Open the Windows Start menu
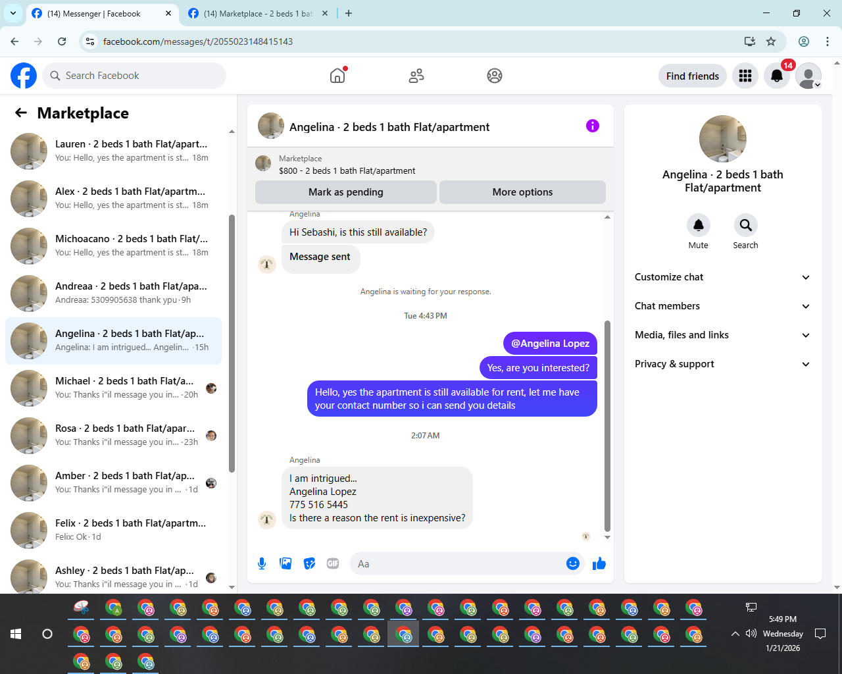Image resolution: width=842 pixels, height=674 pixels. (16, 634)
